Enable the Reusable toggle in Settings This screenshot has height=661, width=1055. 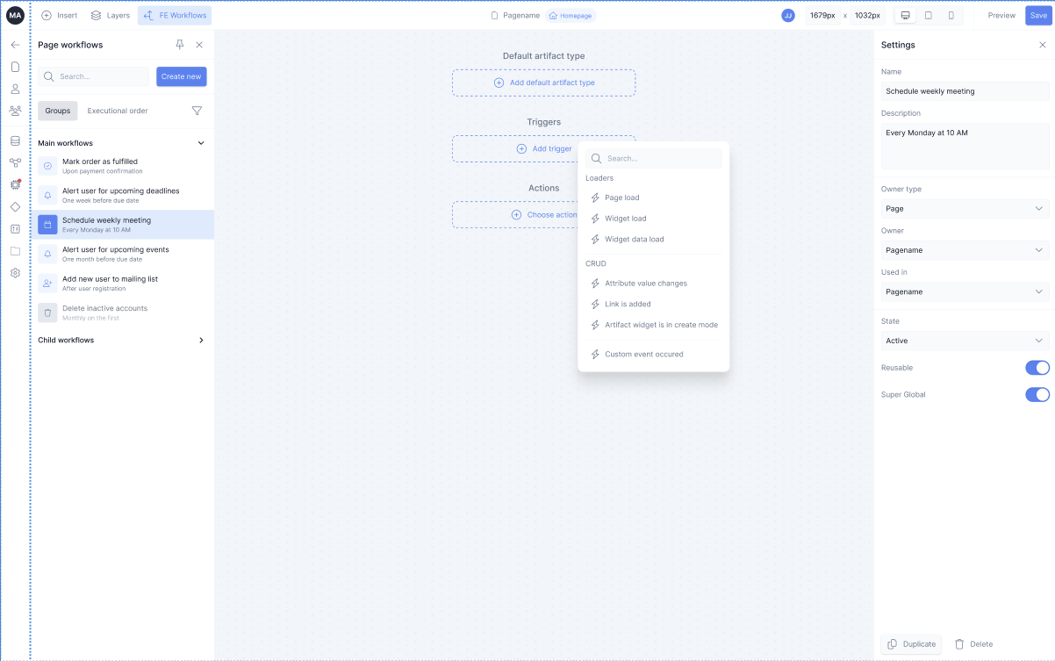coord(1037,368)
